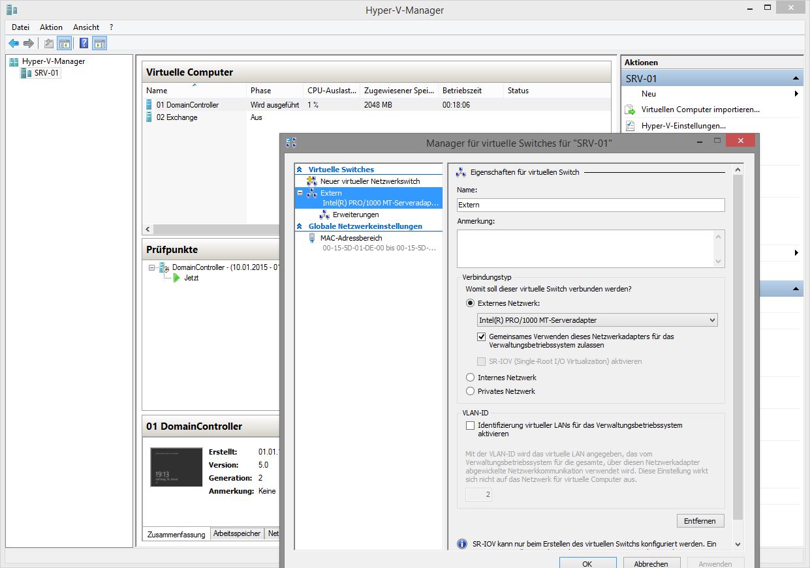The height and width of the screenshot is (568, 810).
Task: Click the DomainController VM preview thumbnail
Action: click(176, 466)
